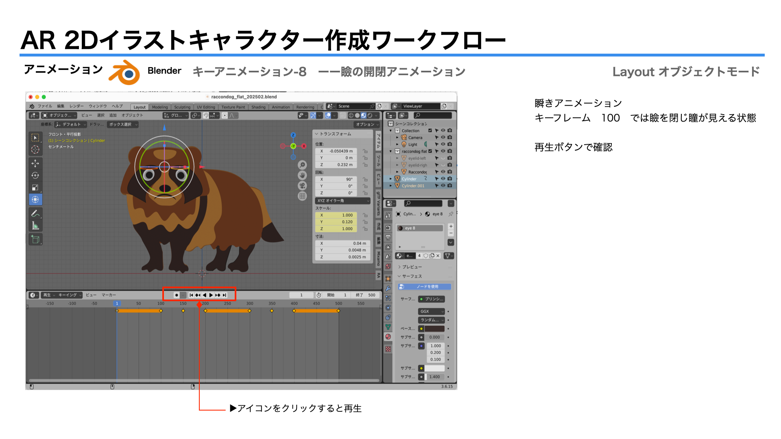The height and width of the screenshot is (439, 781).
Task: Jump to the end frame
Action: pos(224,295)
